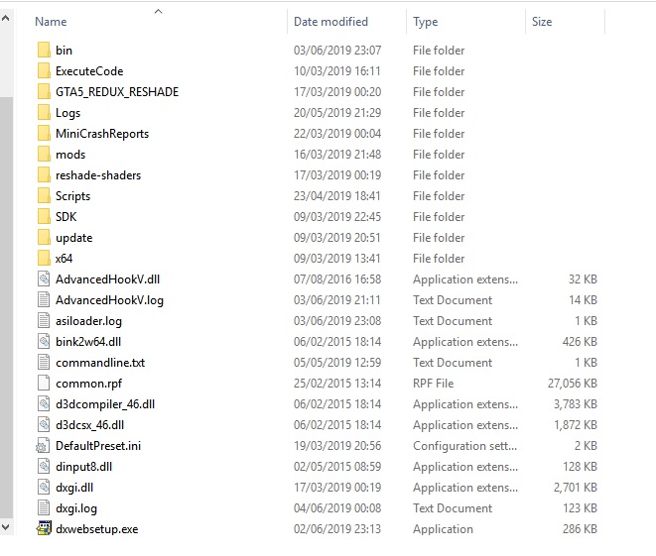This screenshot has height=556, width=656.
Task: Select the GTA5_REDUX_RESHADE folder icon
Action: (44, 92)
